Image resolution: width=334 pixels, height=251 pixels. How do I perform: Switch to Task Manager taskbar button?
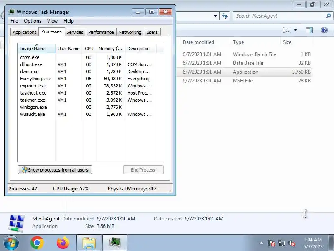coord(115,243)
